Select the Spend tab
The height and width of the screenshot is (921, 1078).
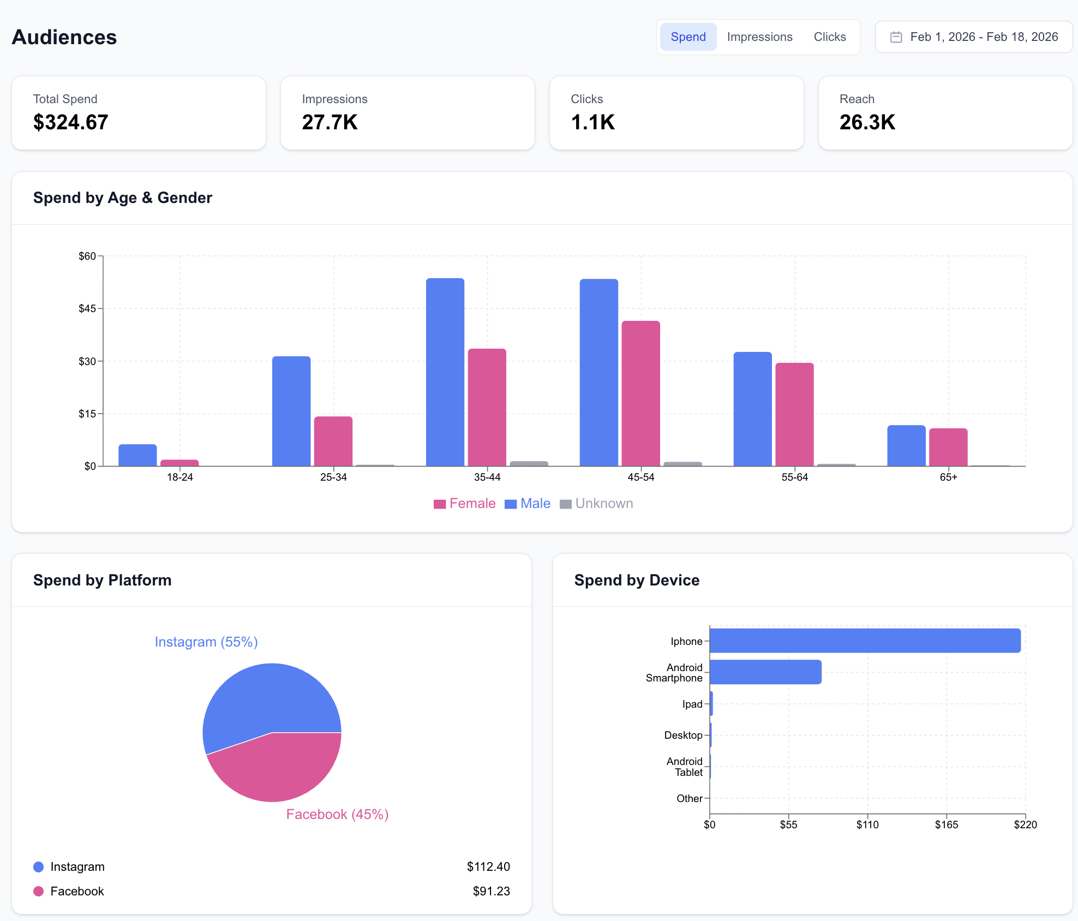point(688,37)
